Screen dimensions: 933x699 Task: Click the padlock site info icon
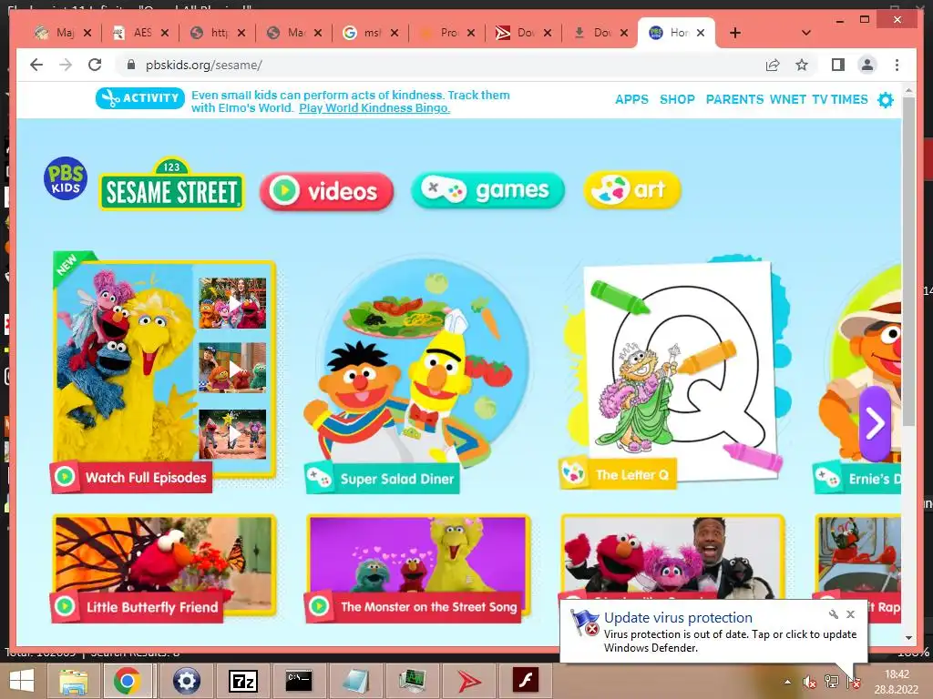[131, 65]
